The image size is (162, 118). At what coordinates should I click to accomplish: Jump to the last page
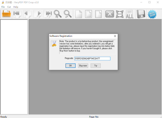48,14
